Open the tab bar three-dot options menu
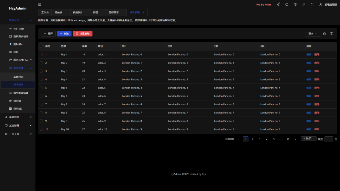 coord(333,12)
